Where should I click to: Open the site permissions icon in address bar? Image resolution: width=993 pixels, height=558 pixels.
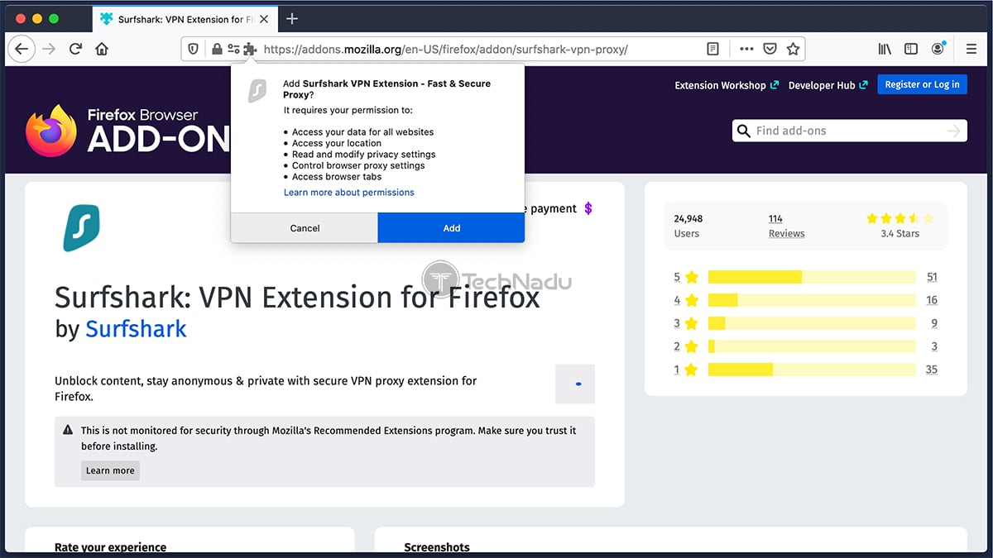[233, 49]
